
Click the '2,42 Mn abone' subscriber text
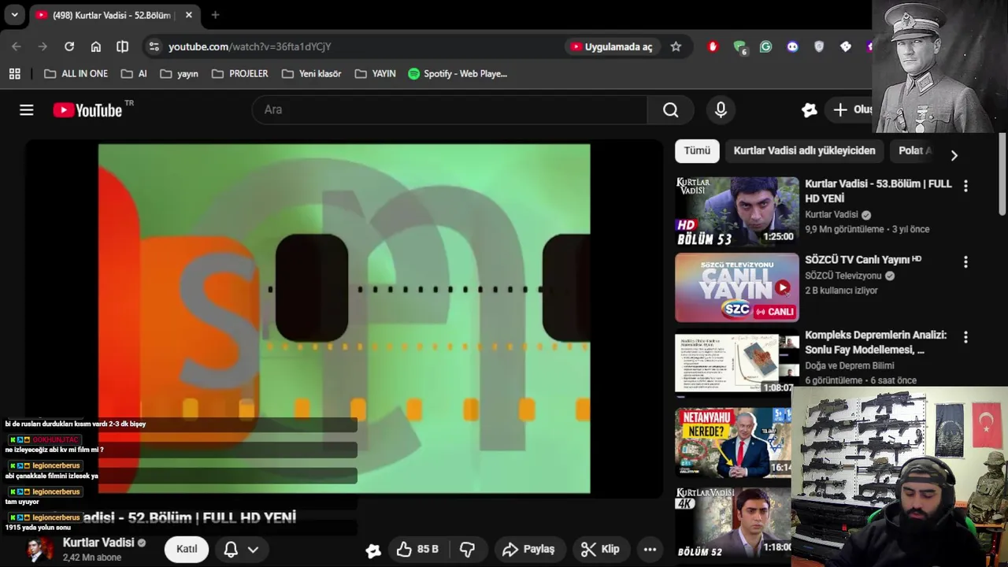pyautogui.click(x=92, y=558)
